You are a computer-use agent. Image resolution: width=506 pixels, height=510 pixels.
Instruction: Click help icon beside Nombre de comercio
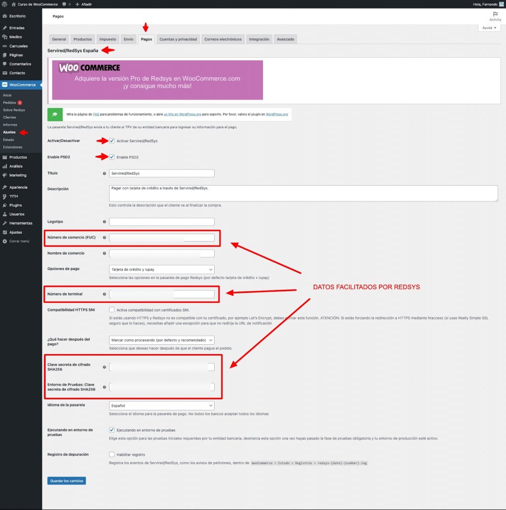[x=105, y=254]
